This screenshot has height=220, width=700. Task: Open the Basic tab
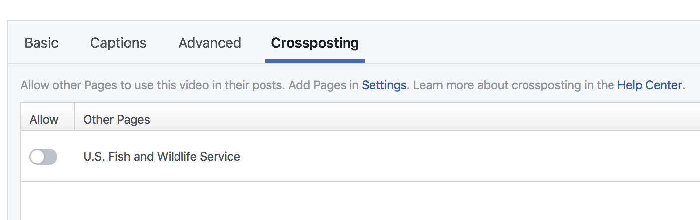pos(41,43)
